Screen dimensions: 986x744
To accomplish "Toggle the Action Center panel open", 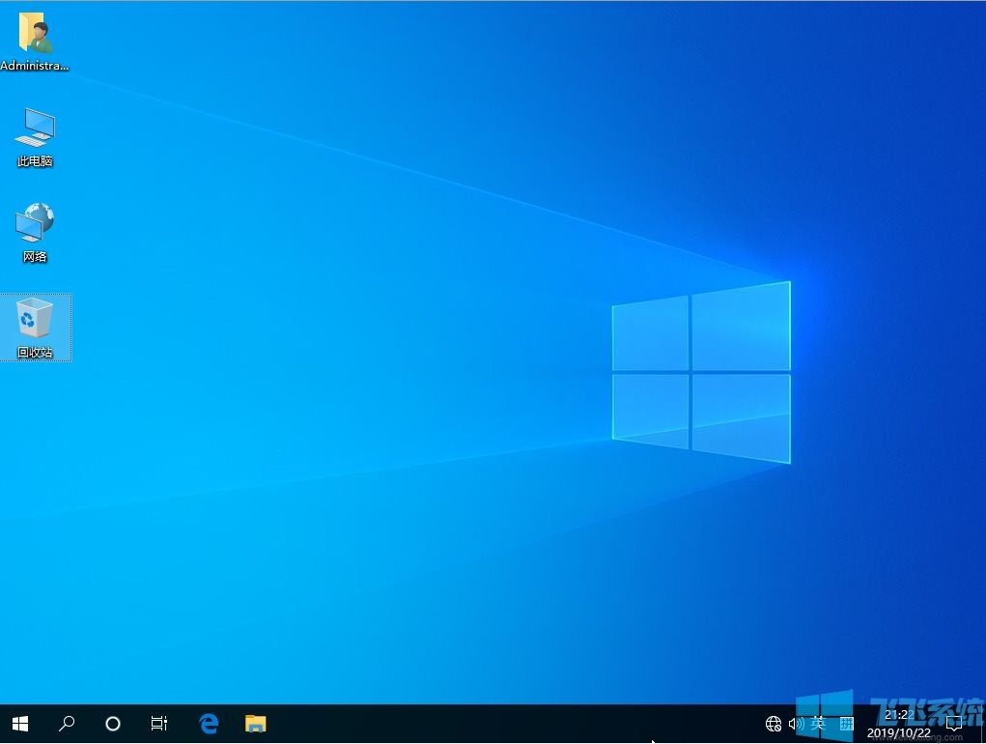I will 954,723.
